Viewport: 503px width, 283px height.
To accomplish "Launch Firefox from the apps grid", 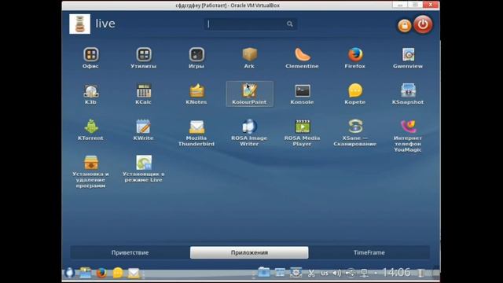I will 355,58.
